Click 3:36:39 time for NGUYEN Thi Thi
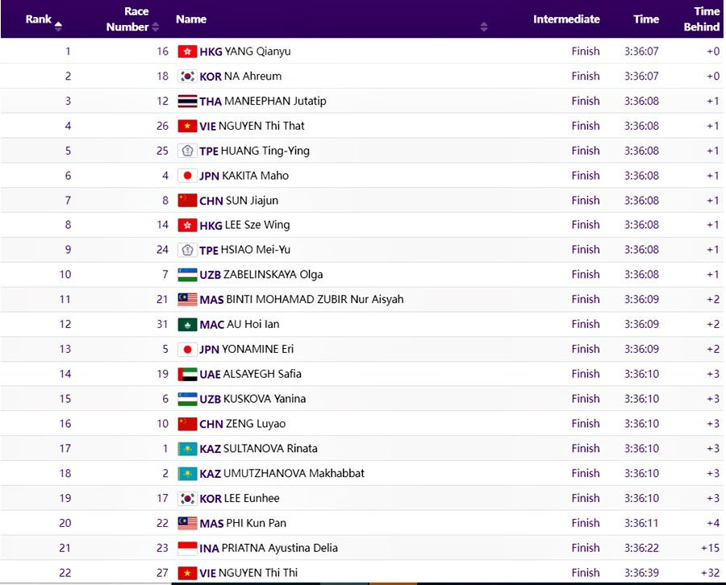The width and height of the screenshot is (726, 585). pos(641,573)
